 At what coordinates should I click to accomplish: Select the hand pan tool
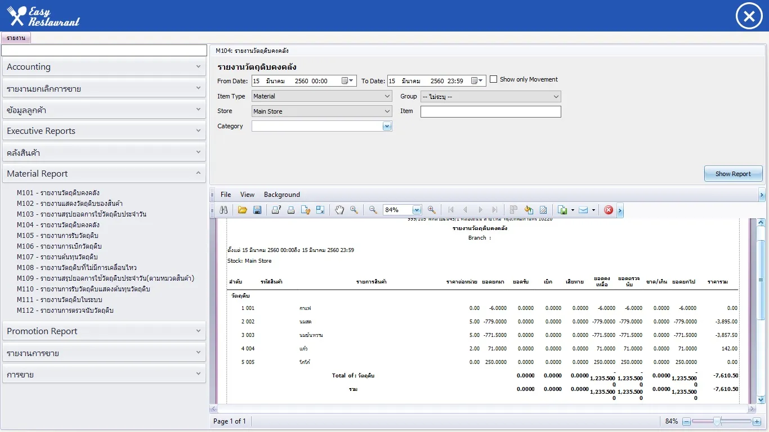point(339,210)
